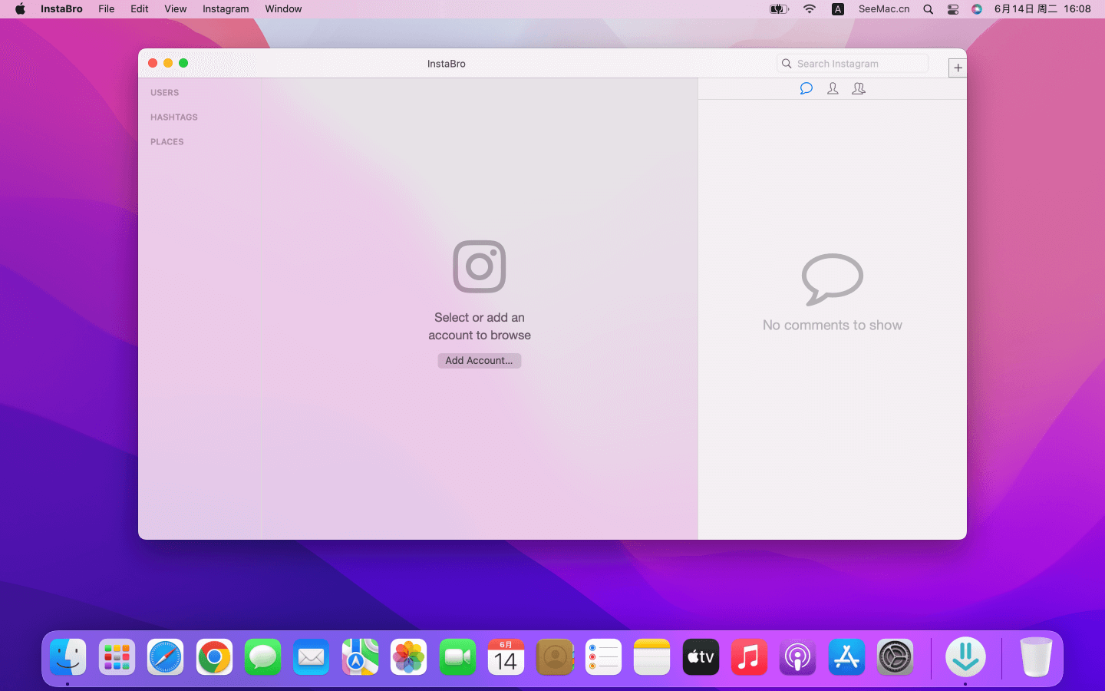Switch to the two-people tab icon
1105x691 pixels.
click(859, 89)
